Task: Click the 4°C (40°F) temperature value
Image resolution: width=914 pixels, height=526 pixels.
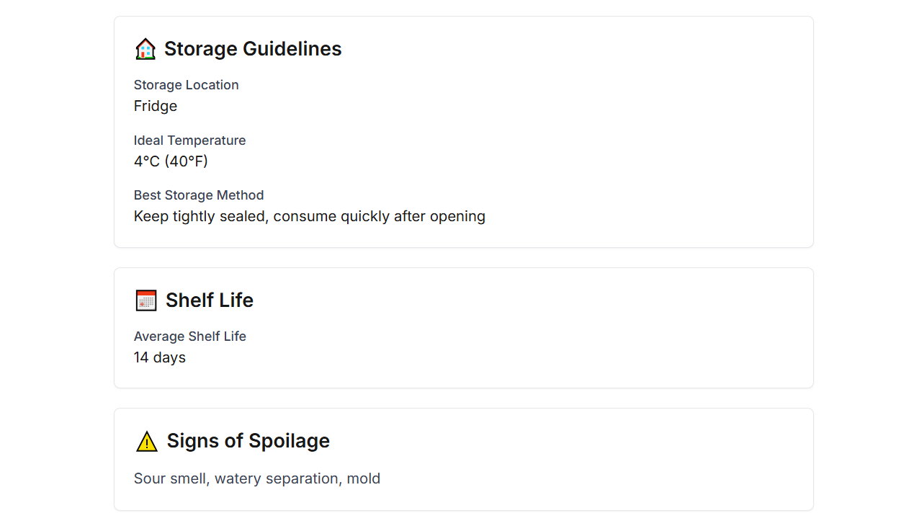Action: (171, 161)
